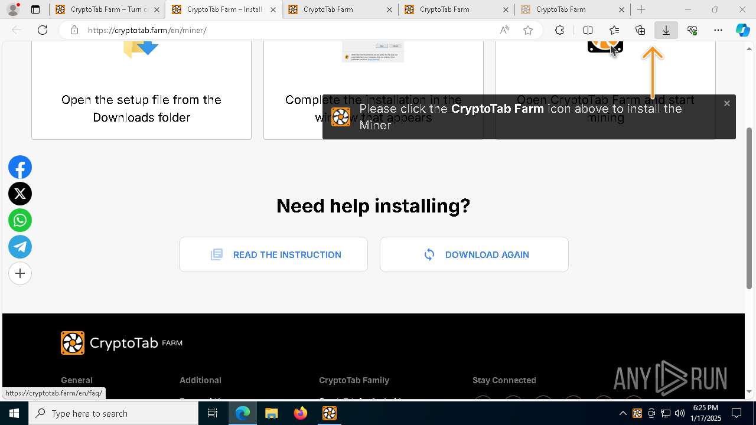The width and height of the screenshot is (756, 425).
Task: Share page via Telegram icon
Action: click(x=20, y=247)
